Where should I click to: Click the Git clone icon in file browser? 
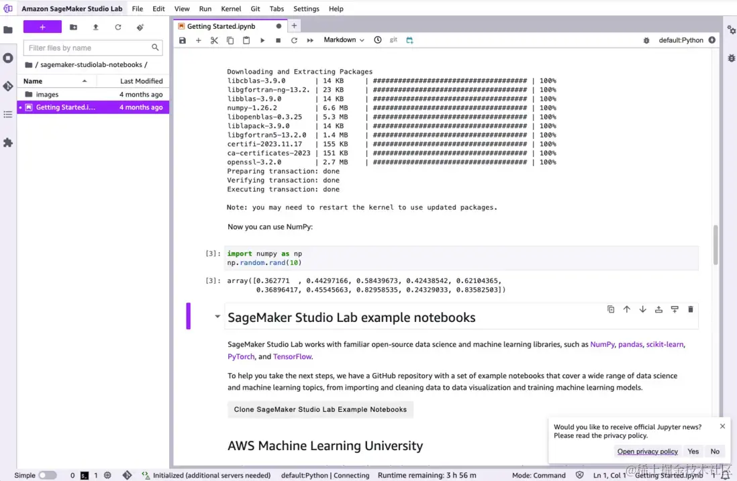tap(140, 28)
